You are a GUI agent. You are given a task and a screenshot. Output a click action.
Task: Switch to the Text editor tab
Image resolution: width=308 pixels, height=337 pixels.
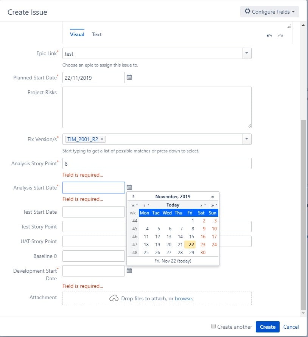click(96, 34)
